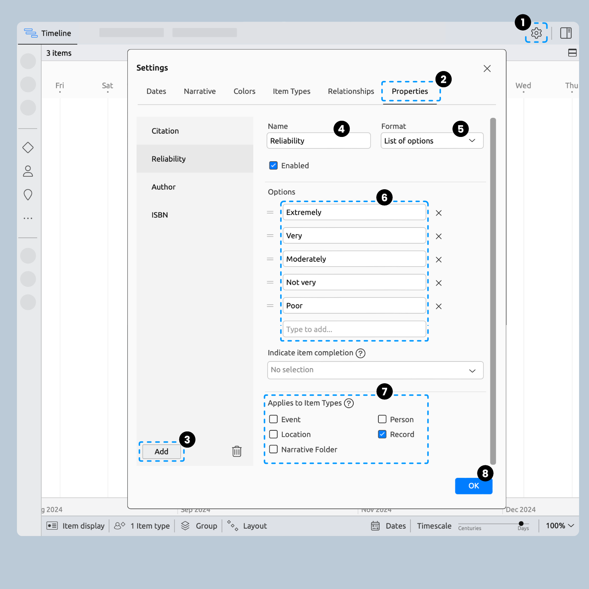Click the drag handle beside Not very
The height and width of the screenshot is (589, 589).
point(270,282)
